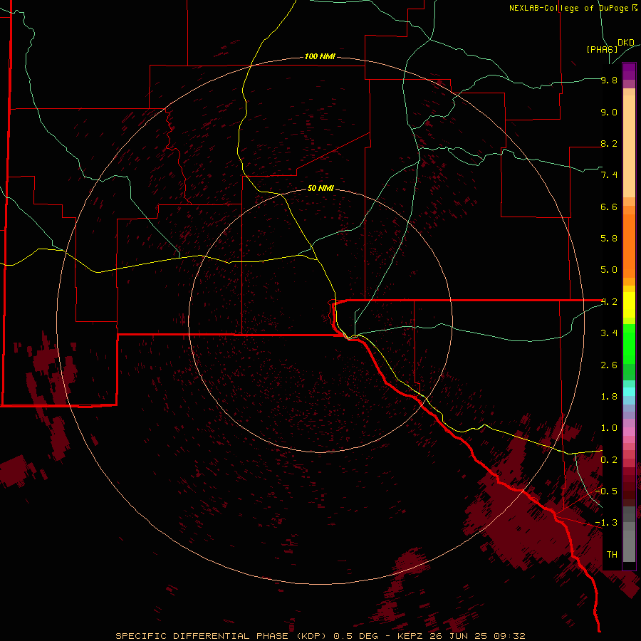Click the 26 JUN 25 date in the caption
The height and width of the screenshot is (641, 641).
pos(459,636)
